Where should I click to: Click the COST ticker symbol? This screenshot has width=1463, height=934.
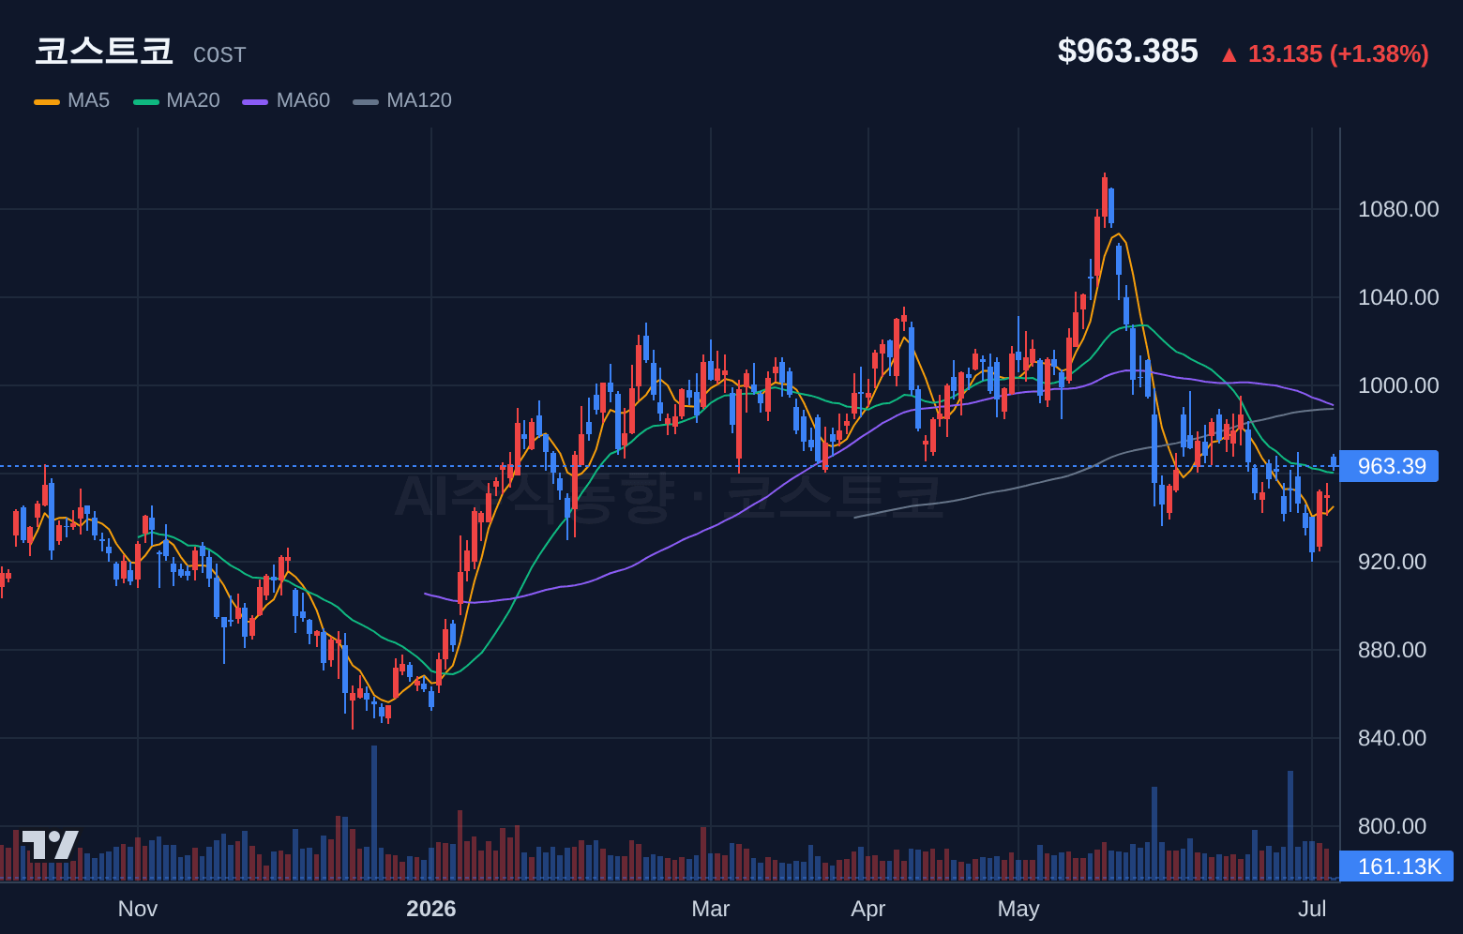(x=219, y=55)
